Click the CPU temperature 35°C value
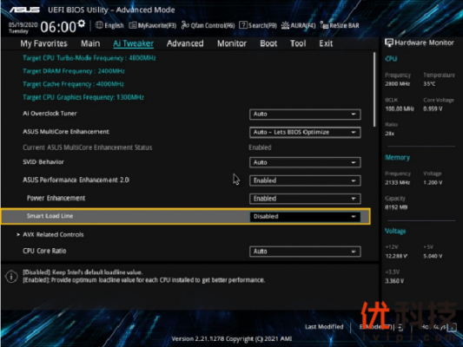This screenshot has height=347, width=463. (x=429, y=84)
